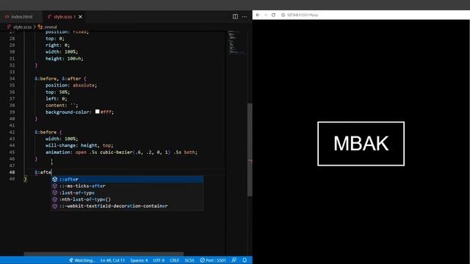This screenshot has height=264, width=470.
Task: Open Ln 48, Col 11 go-to-line
Action: pyautogui.click(x=112, y=260)
